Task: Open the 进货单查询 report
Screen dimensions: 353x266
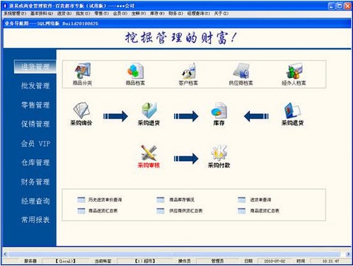Action: [255, 199]
